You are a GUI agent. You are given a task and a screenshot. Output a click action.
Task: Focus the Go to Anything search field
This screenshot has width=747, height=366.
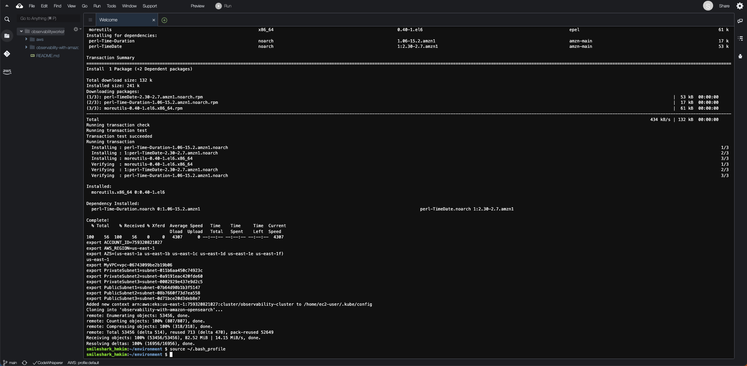[x=49, y=18]
